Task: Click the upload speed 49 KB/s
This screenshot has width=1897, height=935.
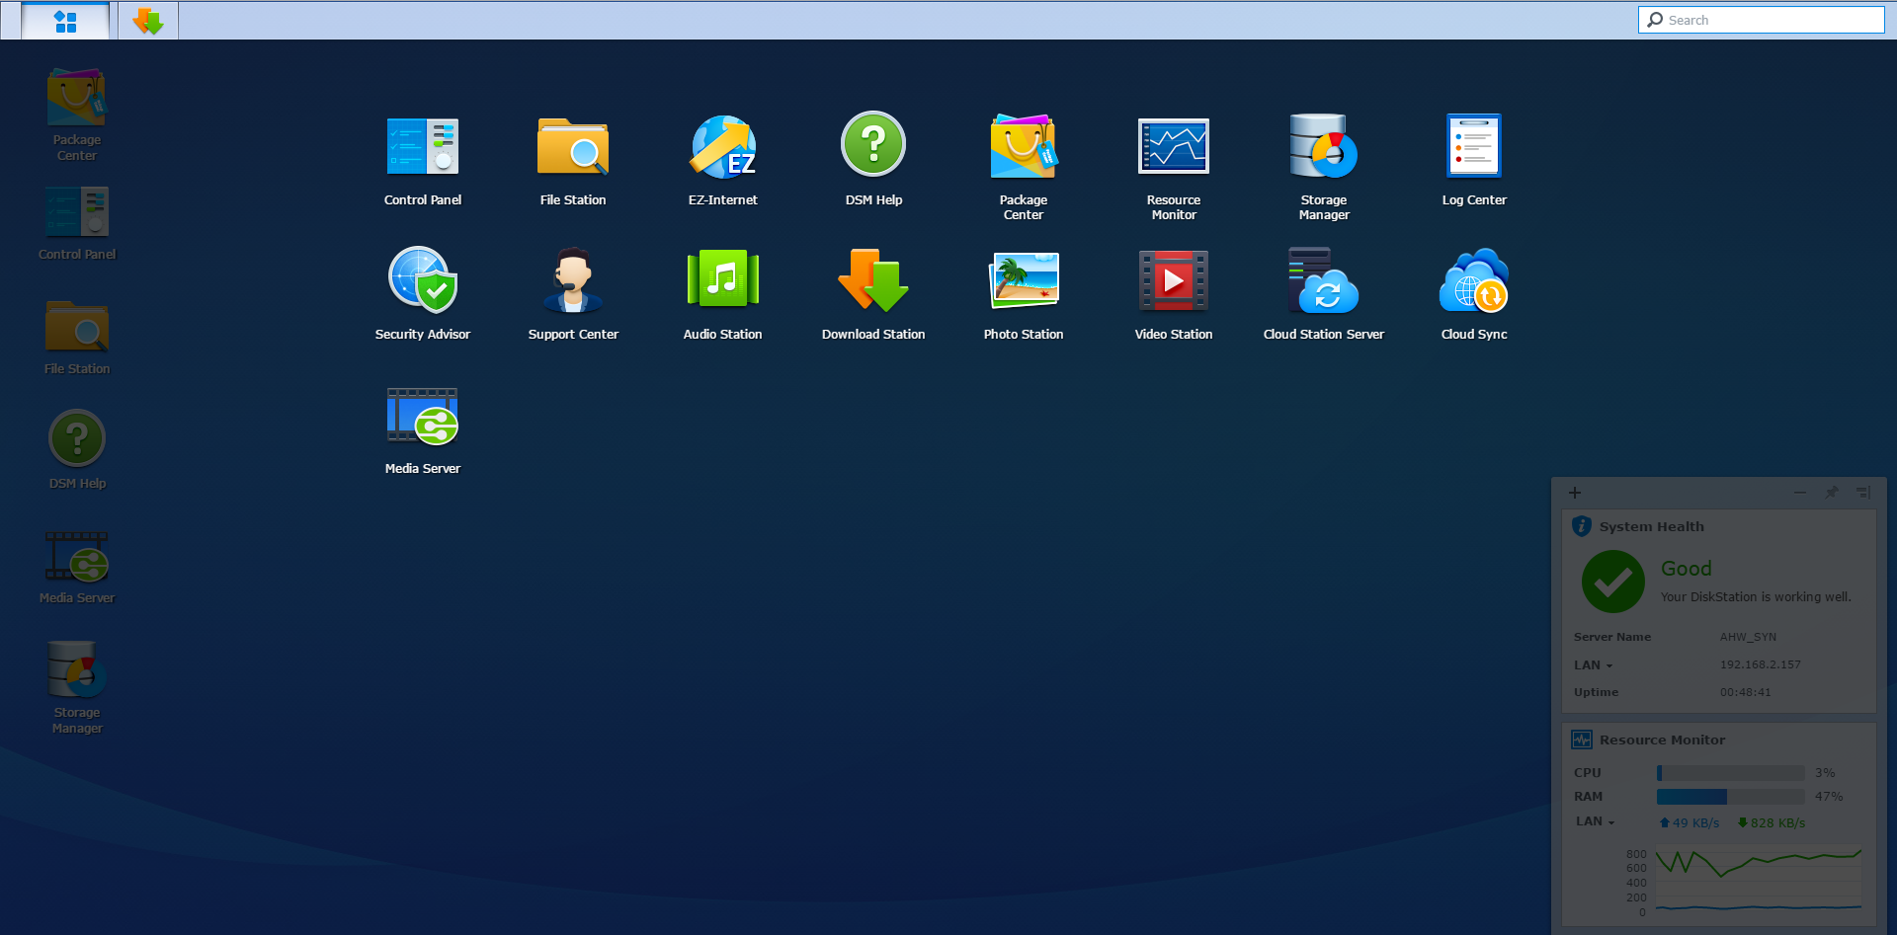Action: click(x=1690, y=823)
